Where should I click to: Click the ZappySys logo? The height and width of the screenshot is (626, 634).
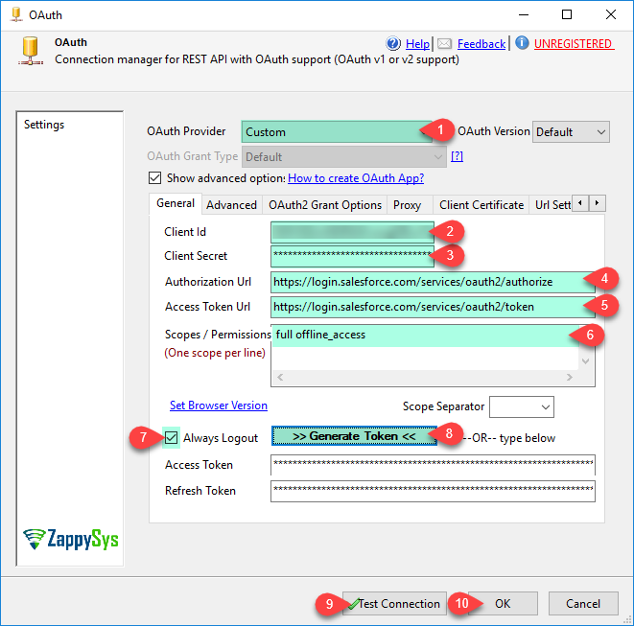coord(70,539)
